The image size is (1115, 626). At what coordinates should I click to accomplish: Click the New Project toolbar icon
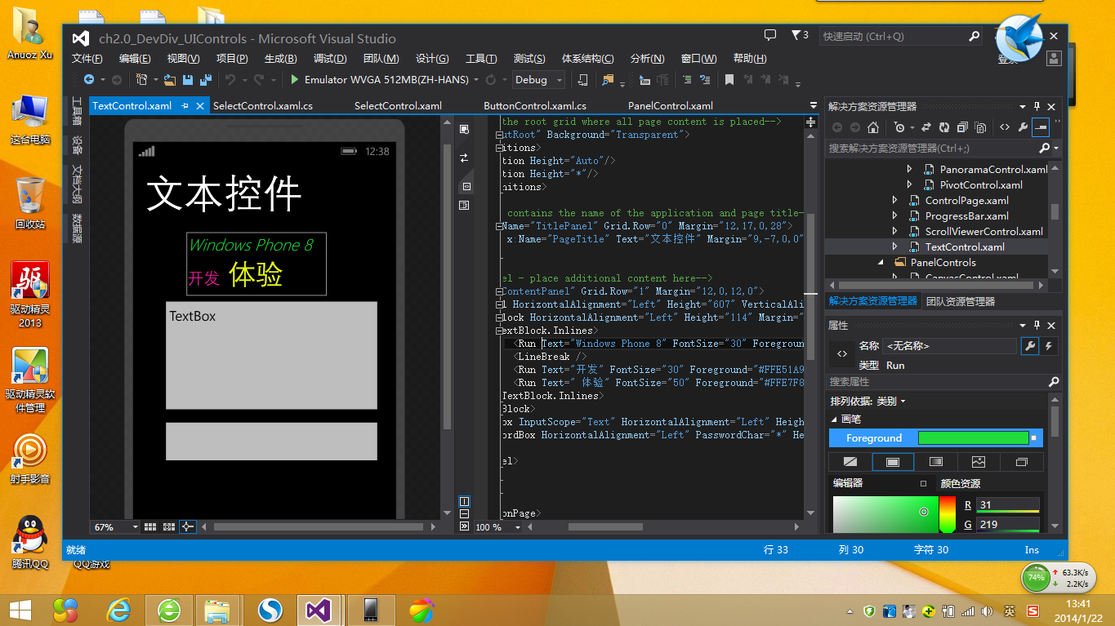point(142,80)
